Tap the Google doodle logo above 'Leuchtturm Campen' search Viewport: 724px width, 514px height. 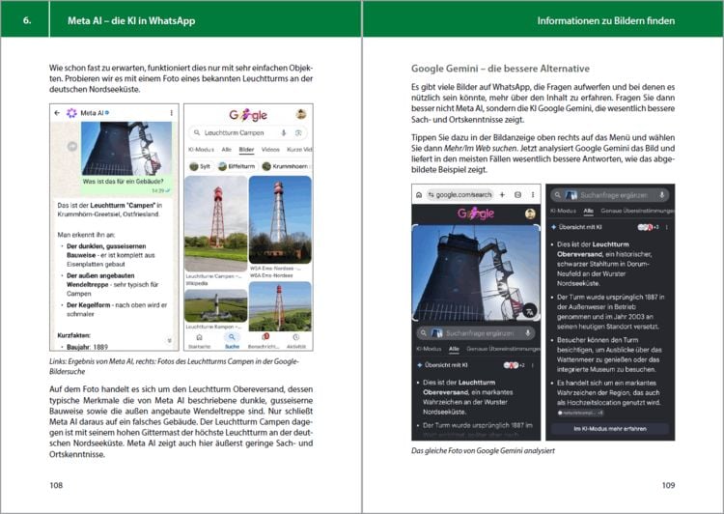[248, 115]
